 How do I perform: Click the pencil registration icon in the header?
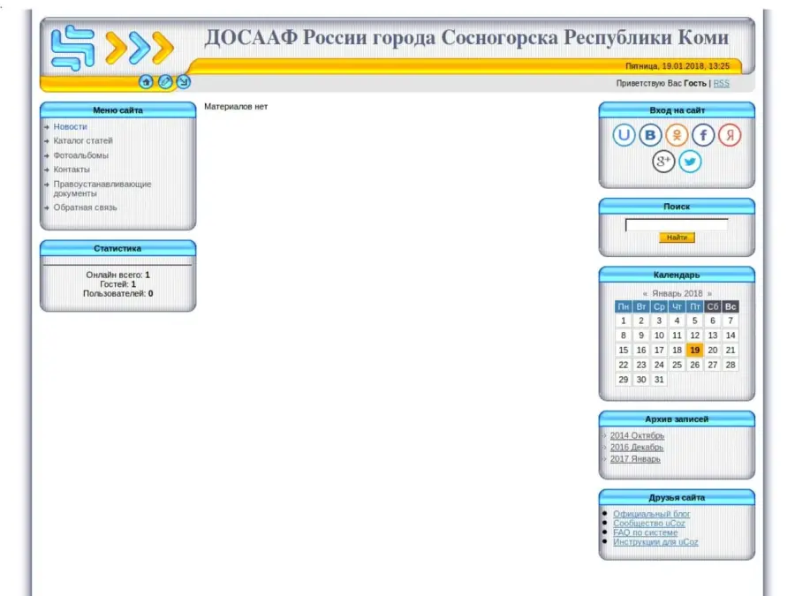[165, 82]
